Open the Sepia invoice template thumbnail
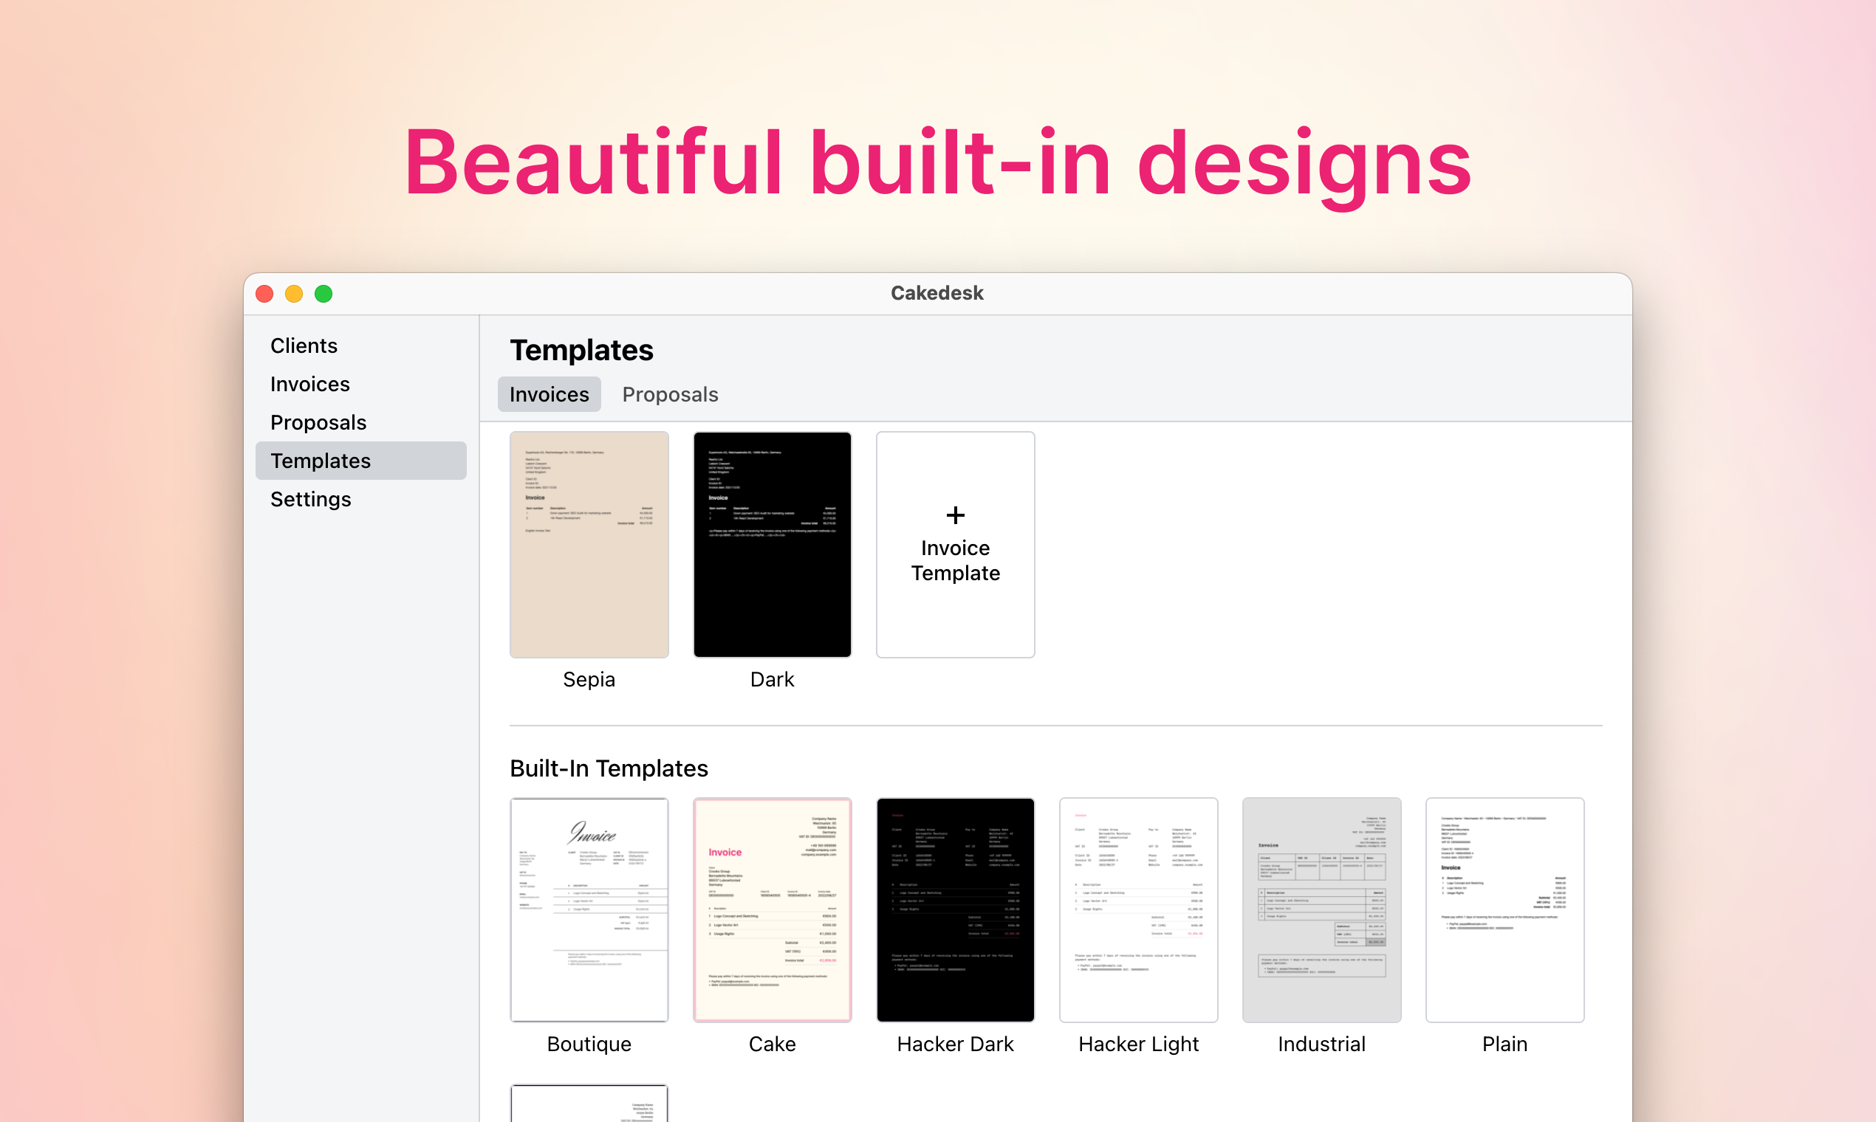 tap(589, 544)
